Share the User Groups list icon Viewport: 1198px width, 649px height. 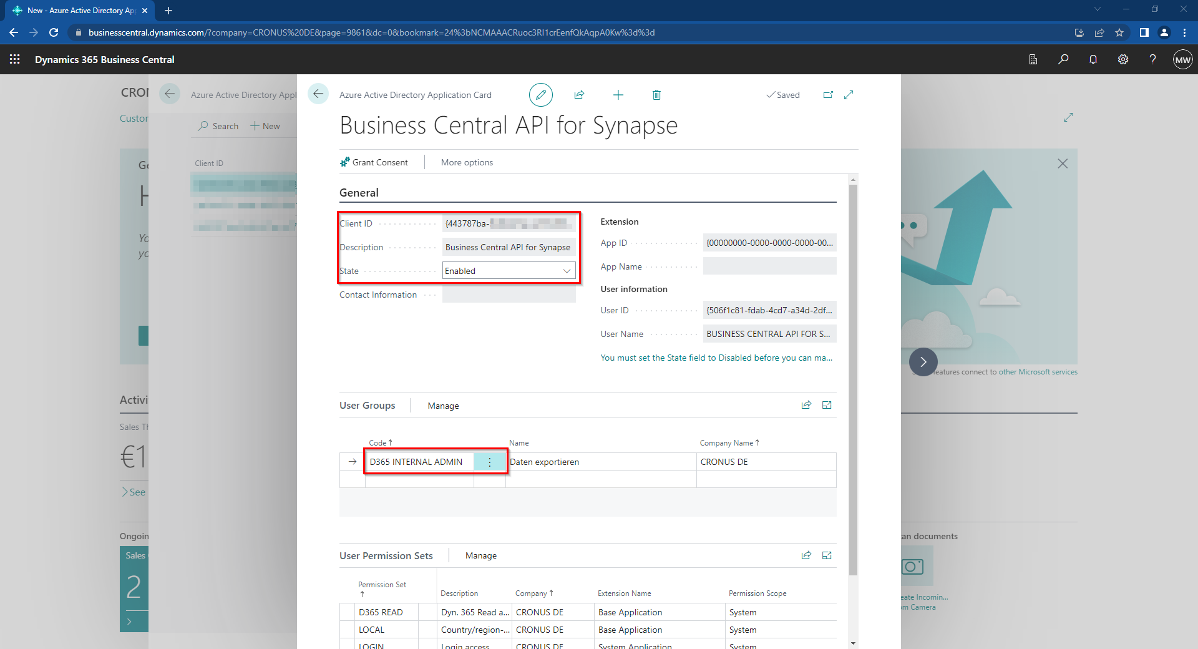click(x=806, y=405)
